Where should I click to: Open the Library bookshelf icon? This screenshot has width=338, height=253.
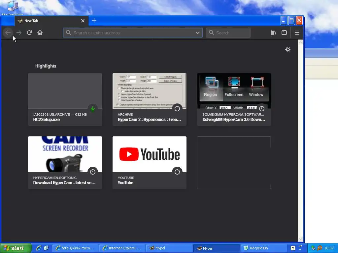(x=274, y=33)
